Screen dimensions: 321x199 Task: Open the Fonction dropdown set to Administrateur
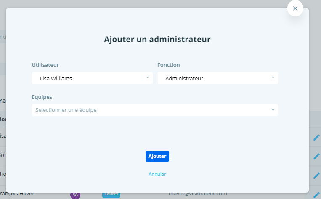[x=214, y=78]
